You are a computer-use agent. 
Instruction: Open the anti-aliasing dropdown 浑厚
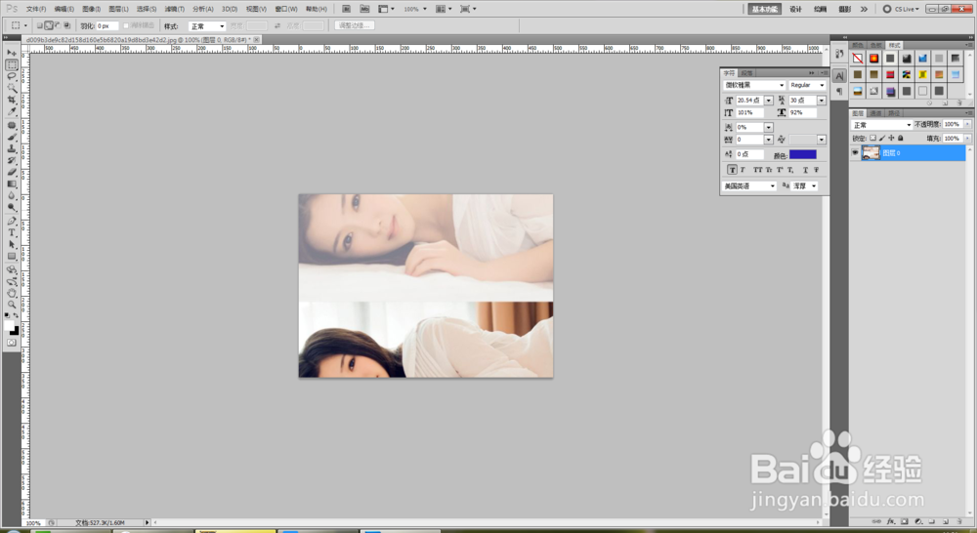pos(804,186)
